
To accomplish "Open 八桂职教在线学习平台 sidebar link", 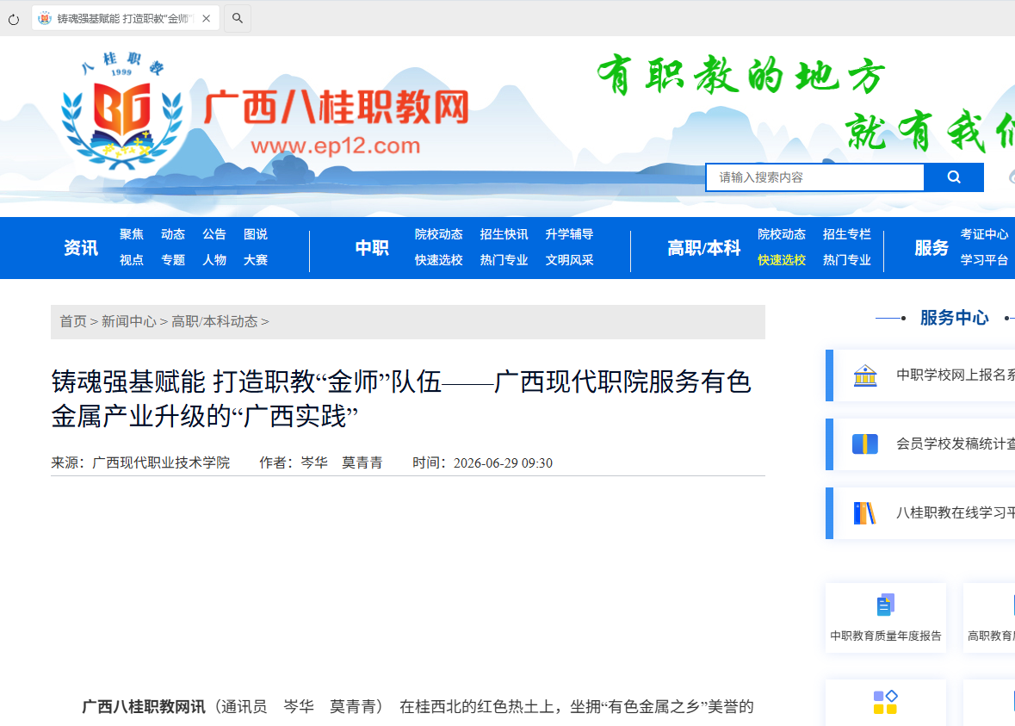I will pos(956,512).
